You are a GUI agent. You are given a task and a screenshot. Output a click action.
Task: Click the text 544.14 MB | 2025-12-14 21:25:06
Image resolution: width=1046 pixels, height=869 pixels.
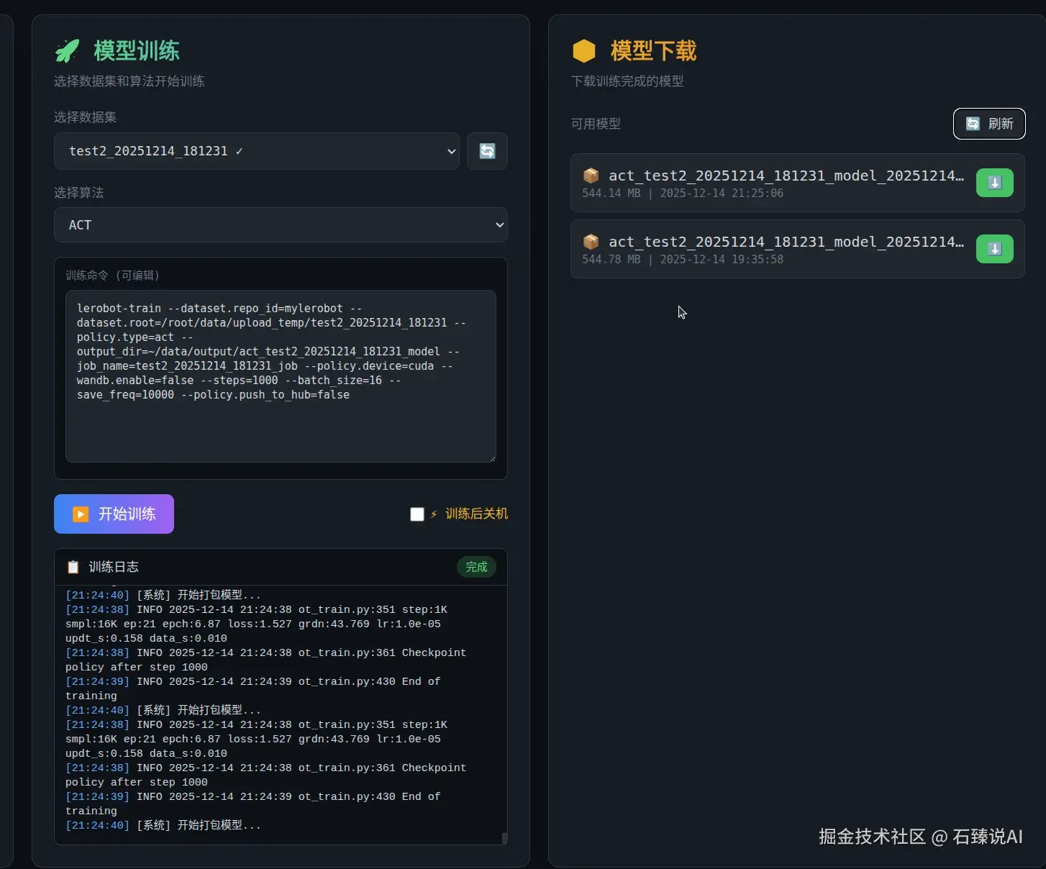(683, 193)
